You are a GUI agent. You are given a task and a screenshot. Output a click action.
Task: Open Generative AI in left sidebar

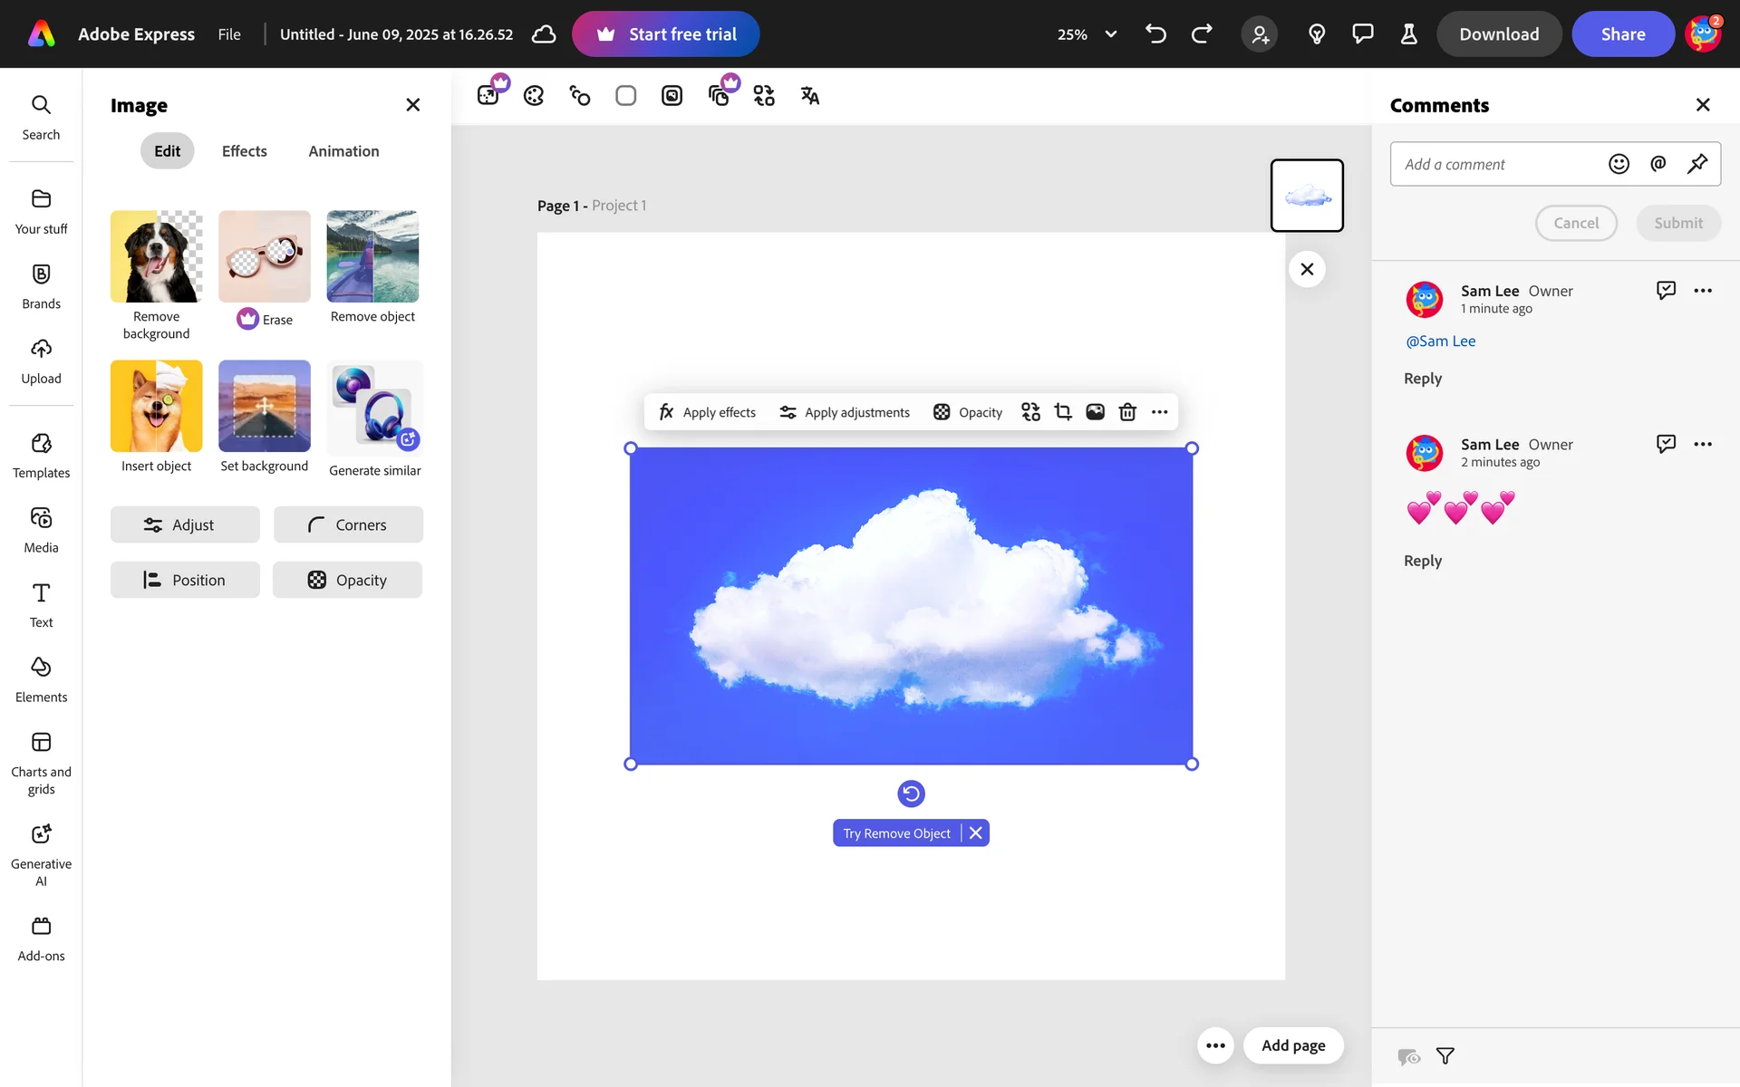click(x=41, y=854)
